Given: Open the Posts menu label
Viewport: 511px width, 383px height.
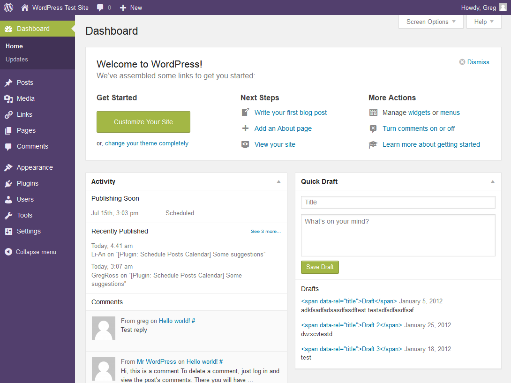Looking at the screenshot, I should [25, 83].
